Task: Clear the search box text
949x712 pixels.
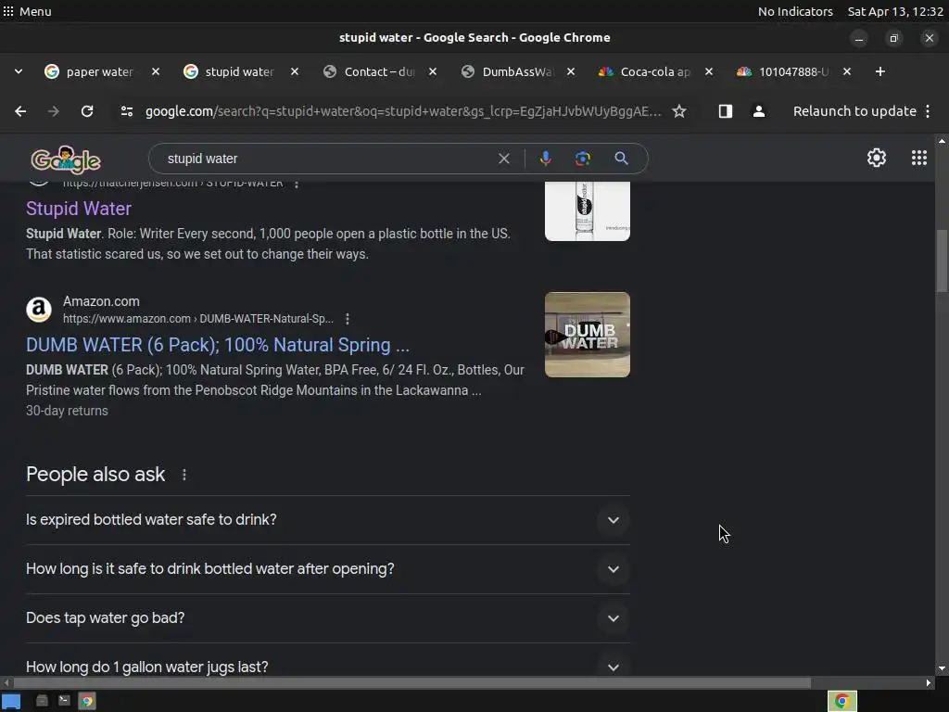Action: tap(503, 159)
